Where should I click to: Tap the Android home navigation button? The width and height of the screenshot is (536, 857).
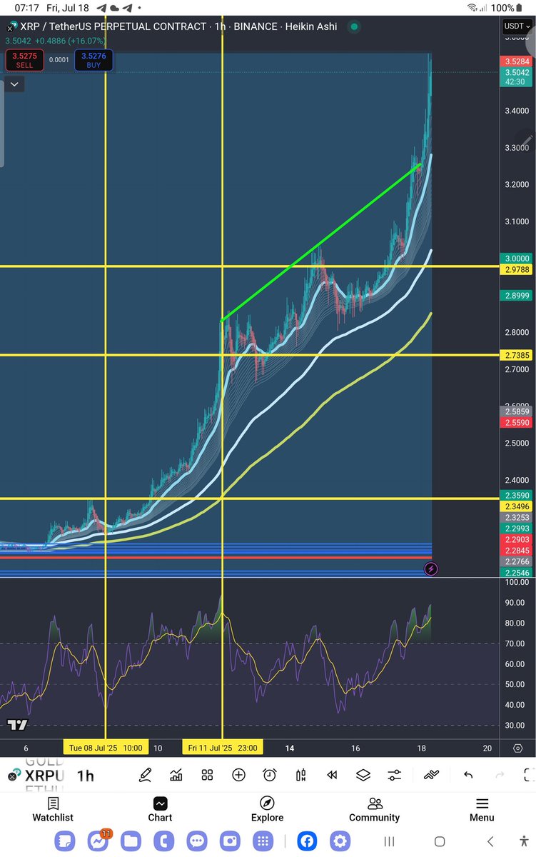(x=440, y=841)
